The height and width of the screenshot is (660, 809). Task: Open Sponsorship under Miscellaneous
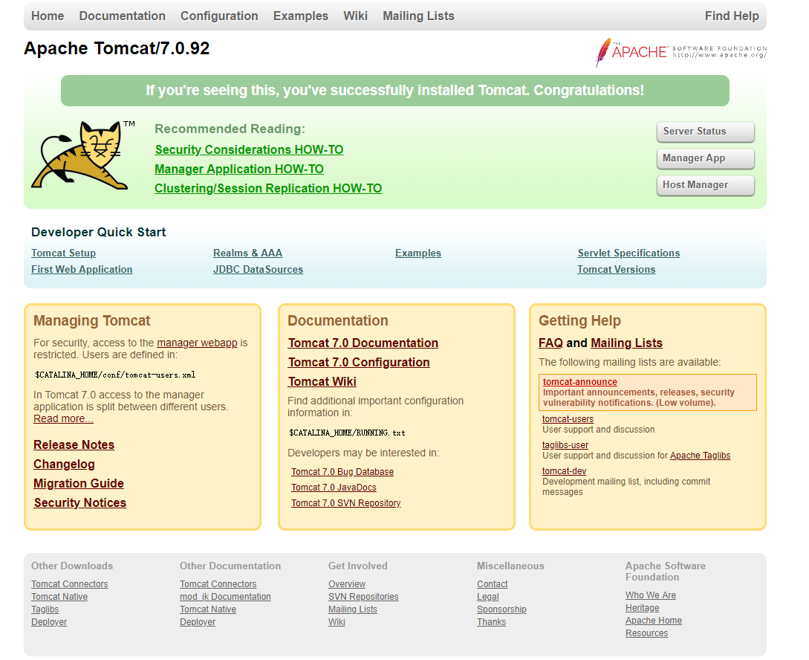coord(501,609)
